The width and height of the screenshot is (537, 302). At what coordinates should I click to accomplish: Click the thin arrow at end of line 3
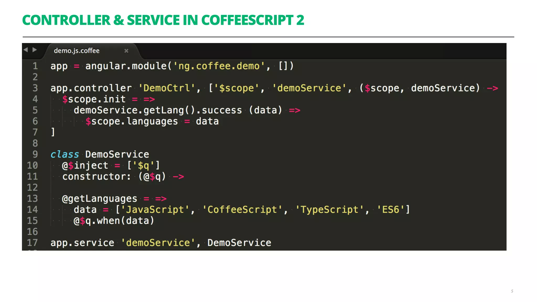[492, 88]
